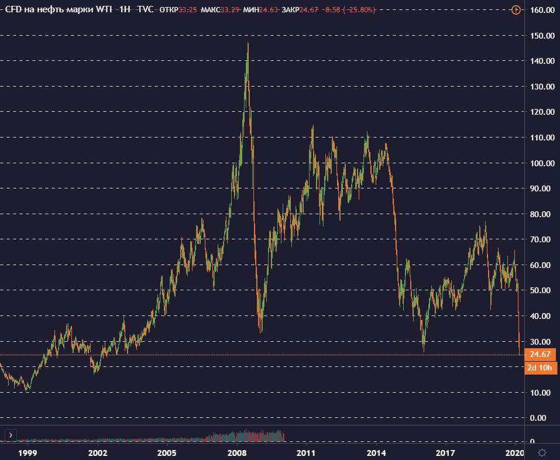Click the 2005 label on time axis
Viewport: 560px width, 460px height.
pyautogui.click(x=167, y=453)
